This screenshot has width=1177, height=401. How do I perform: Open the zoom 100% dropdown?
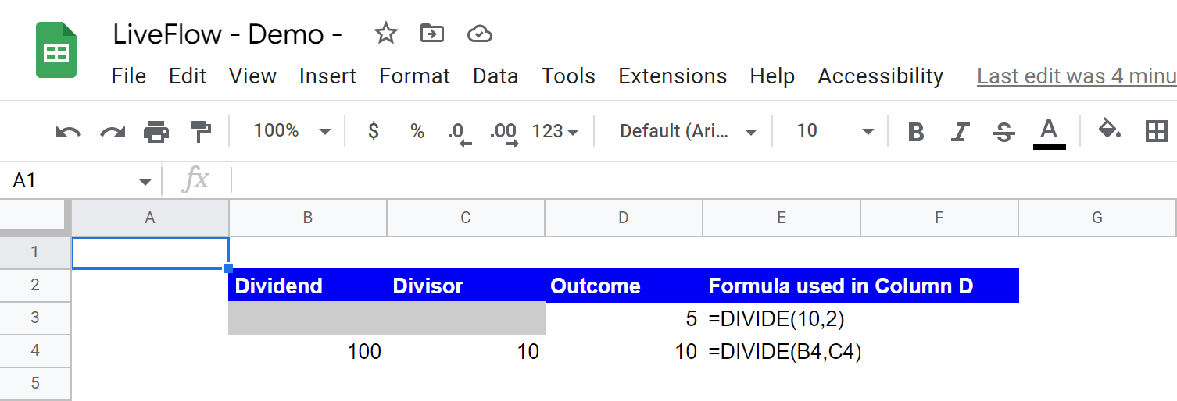(x=292, y=131)
